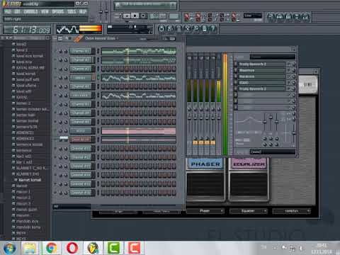
Task: Open File Explorer from the taskbar
Action: (x=30, y=248)
